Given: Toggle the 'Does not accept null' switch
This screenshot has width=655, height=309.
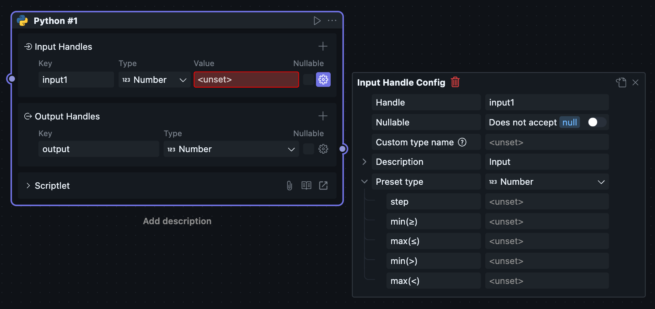Looking at the screenshot, I should pyautogui.click(x=596, y=122).
